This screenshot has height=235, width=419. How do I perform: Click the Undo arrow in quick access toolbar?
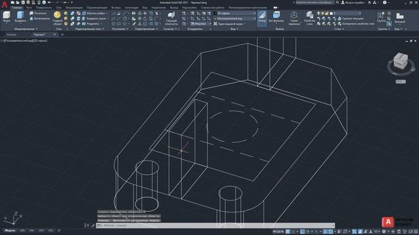[50, 3]
